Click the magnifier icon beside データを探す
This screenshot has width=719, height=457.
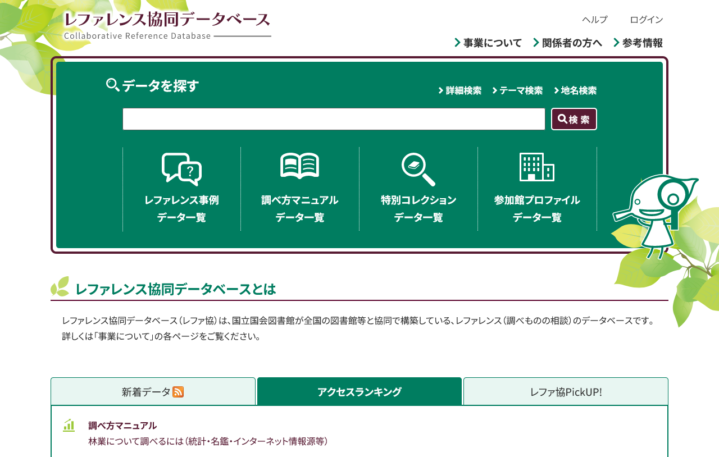coord(112,85)
